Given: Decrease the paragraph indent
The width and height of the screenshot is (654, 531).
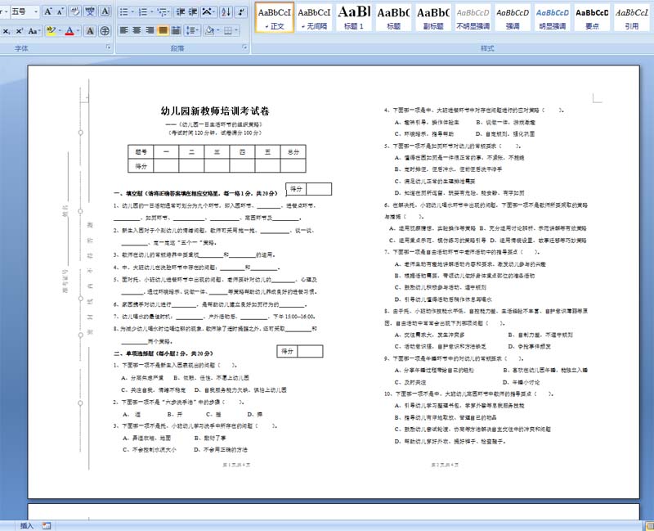Looking at the screenshot, I should coord(181,11).
